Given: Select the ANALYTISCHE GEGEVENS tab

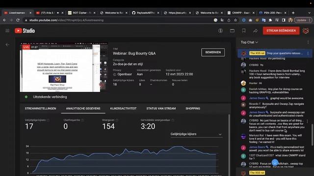Looking at the screenshot, I should [x=83, y=109].
